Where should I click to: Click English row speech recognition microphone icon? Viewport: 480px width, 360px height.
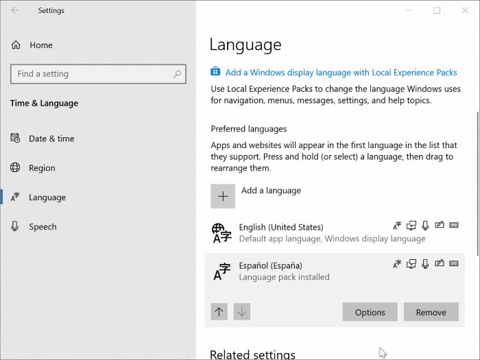(x=425, y=226)
